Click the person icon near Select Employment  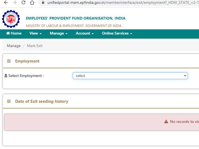[x=6, y=76]
